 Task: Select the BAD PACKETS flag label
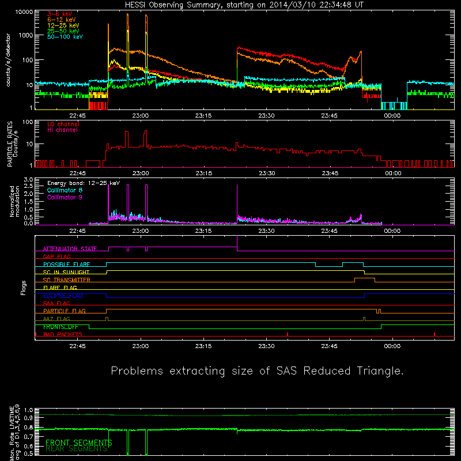coord(63,334)
